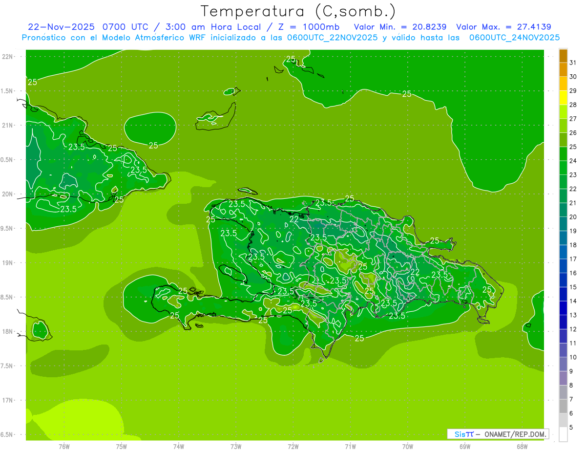Click the SisPI – ONAMET/REP.DOM. watermark
This screenshot has height=453, width=586.
coord(498,434)
